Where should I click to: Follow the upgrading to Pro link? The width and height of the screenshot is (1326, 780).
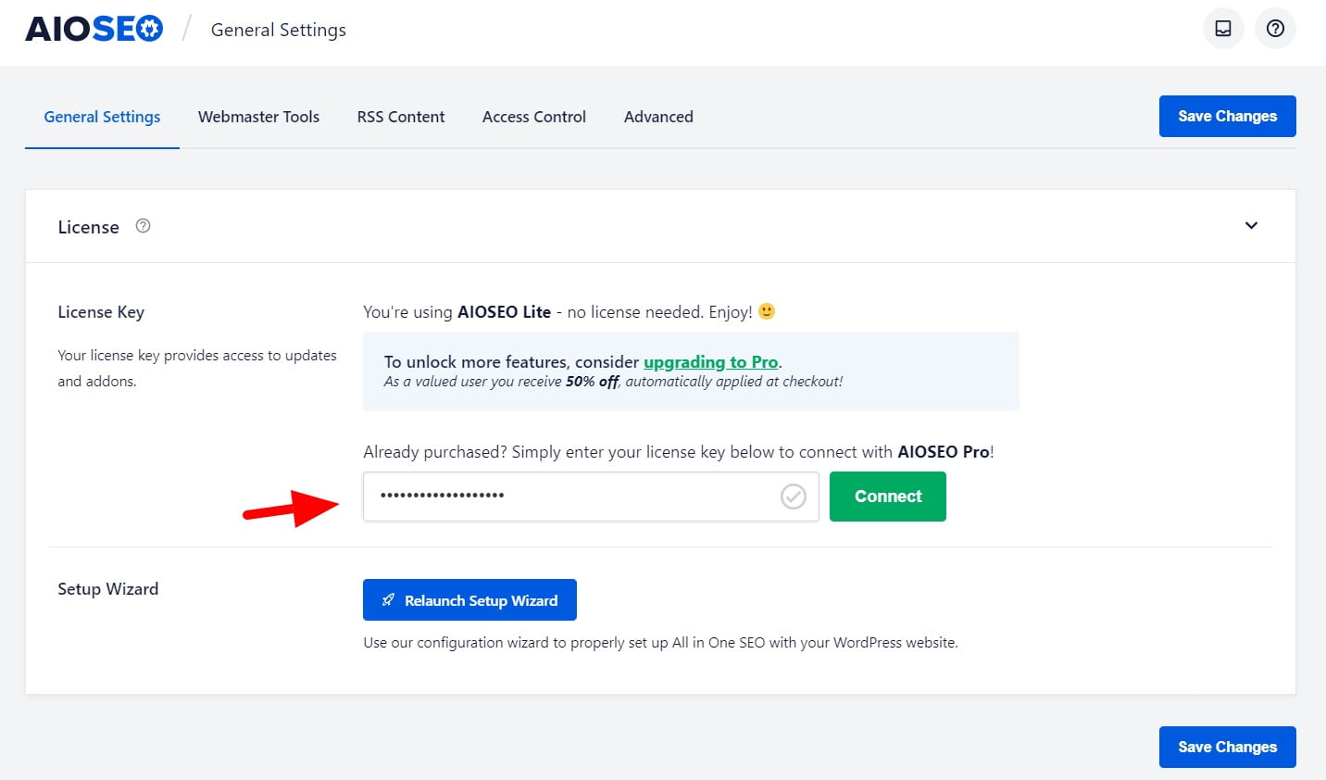pos(710,362)
